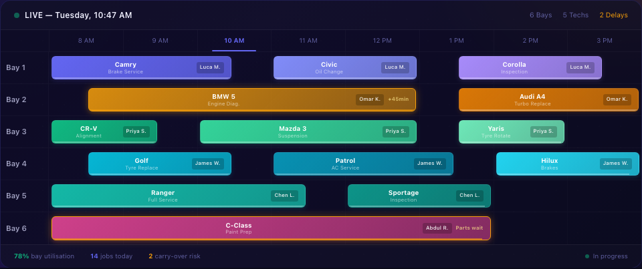Click Omar K. badge on the BMW 5 job
The height and width of the screenshot is (269, 642).
point(370,99)
